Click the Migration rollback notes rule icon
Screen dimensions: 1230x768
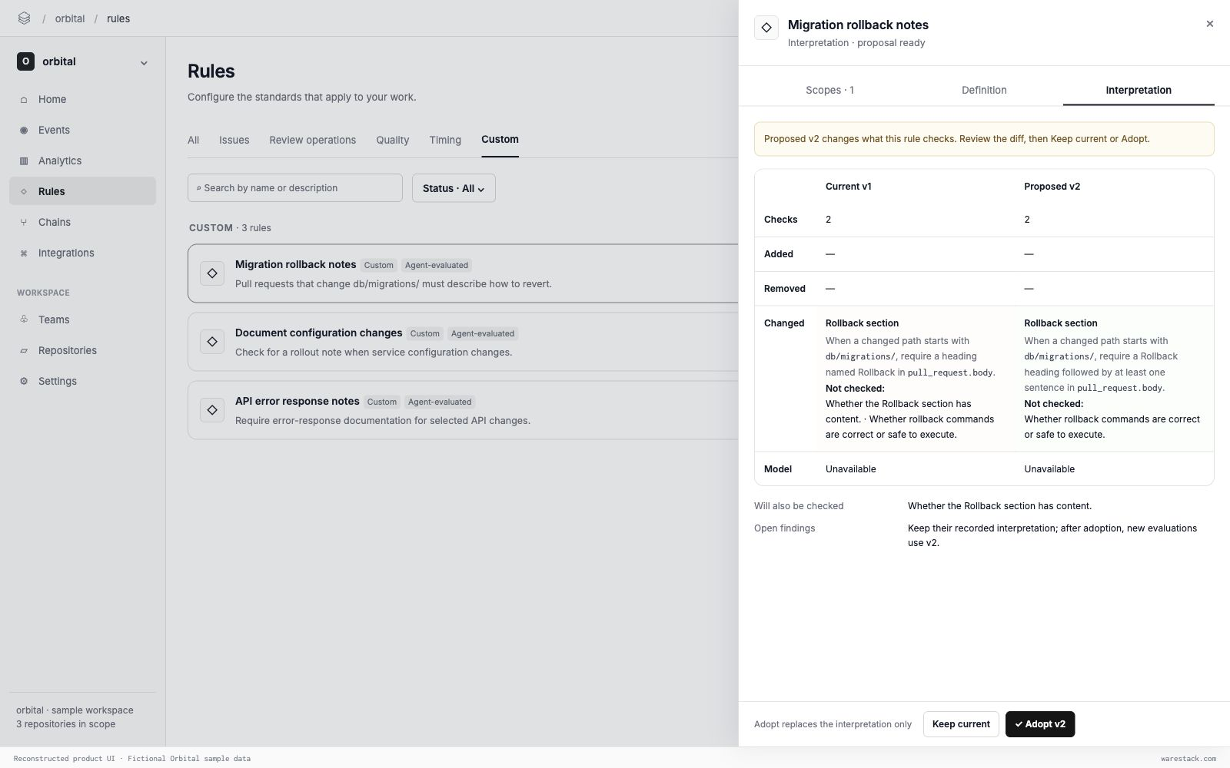click(212, 273)
